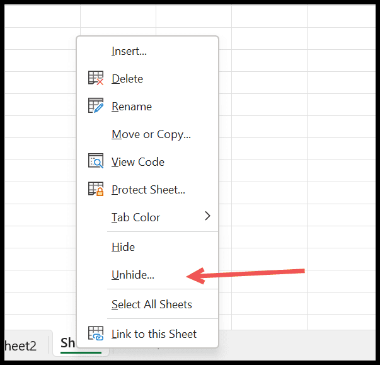
Task: Click the Rename pencil icon
Action: [96, 105]
